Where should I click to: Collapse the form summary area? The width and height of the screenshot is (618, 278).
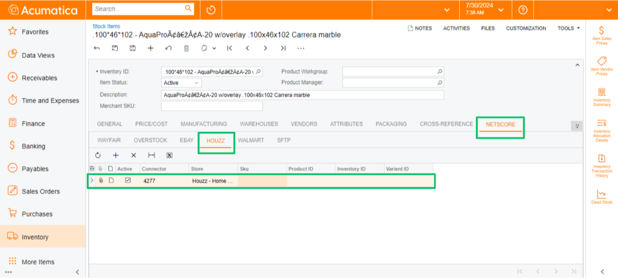coord(576,65)
